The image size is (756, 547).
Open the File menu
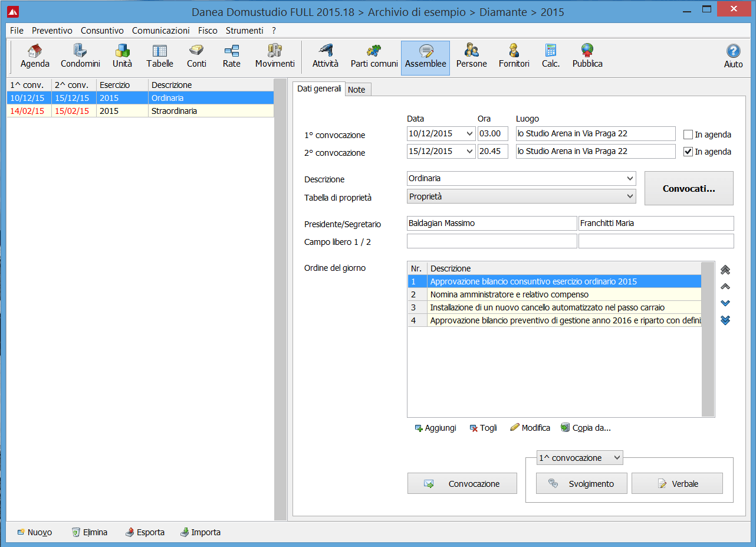(x=17, y=30)
